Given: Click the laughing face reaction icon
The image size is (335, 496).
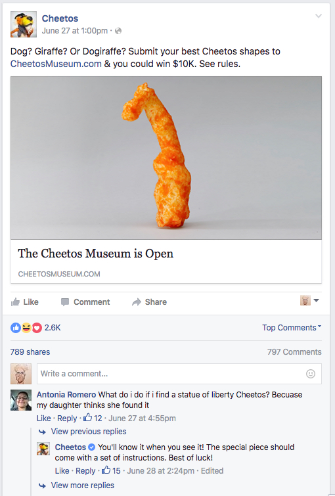Looking at the screenshot, I should 26,328.
